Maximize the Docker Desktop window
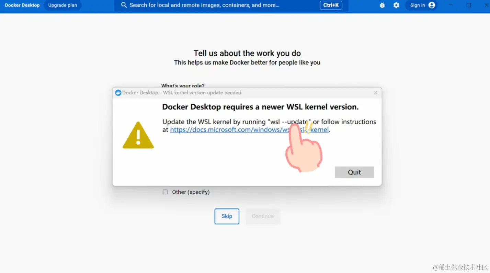 pyautogui.click(x=469, y=5)
